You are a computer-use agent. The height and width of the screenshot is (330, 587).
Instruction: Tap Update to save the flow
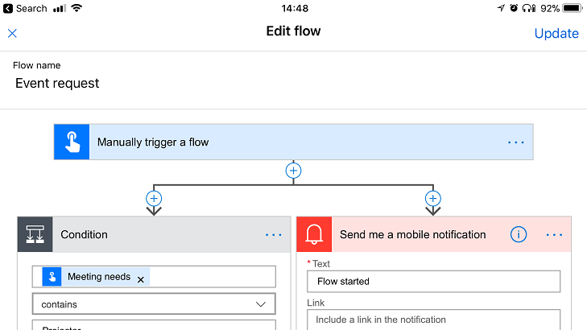pos(556,33)
